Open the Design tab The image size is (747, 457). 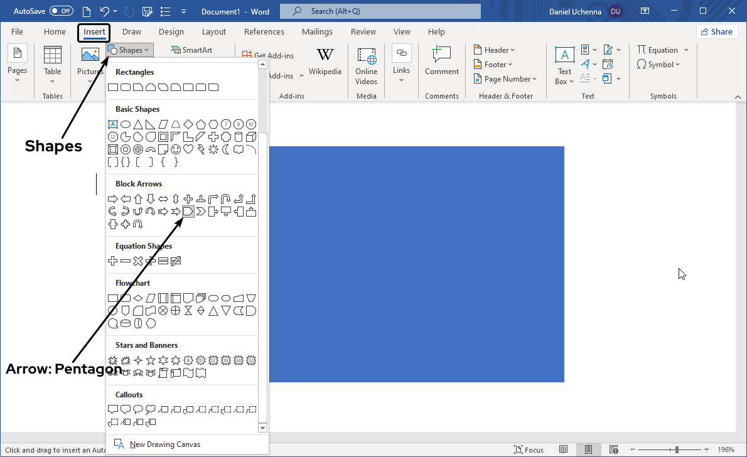tap(171, 32)
